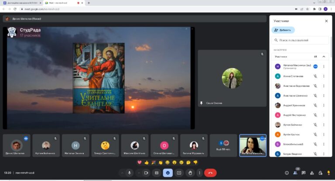
Task: Switch to the Meet browser tab
Action: (x=64, y=3)
